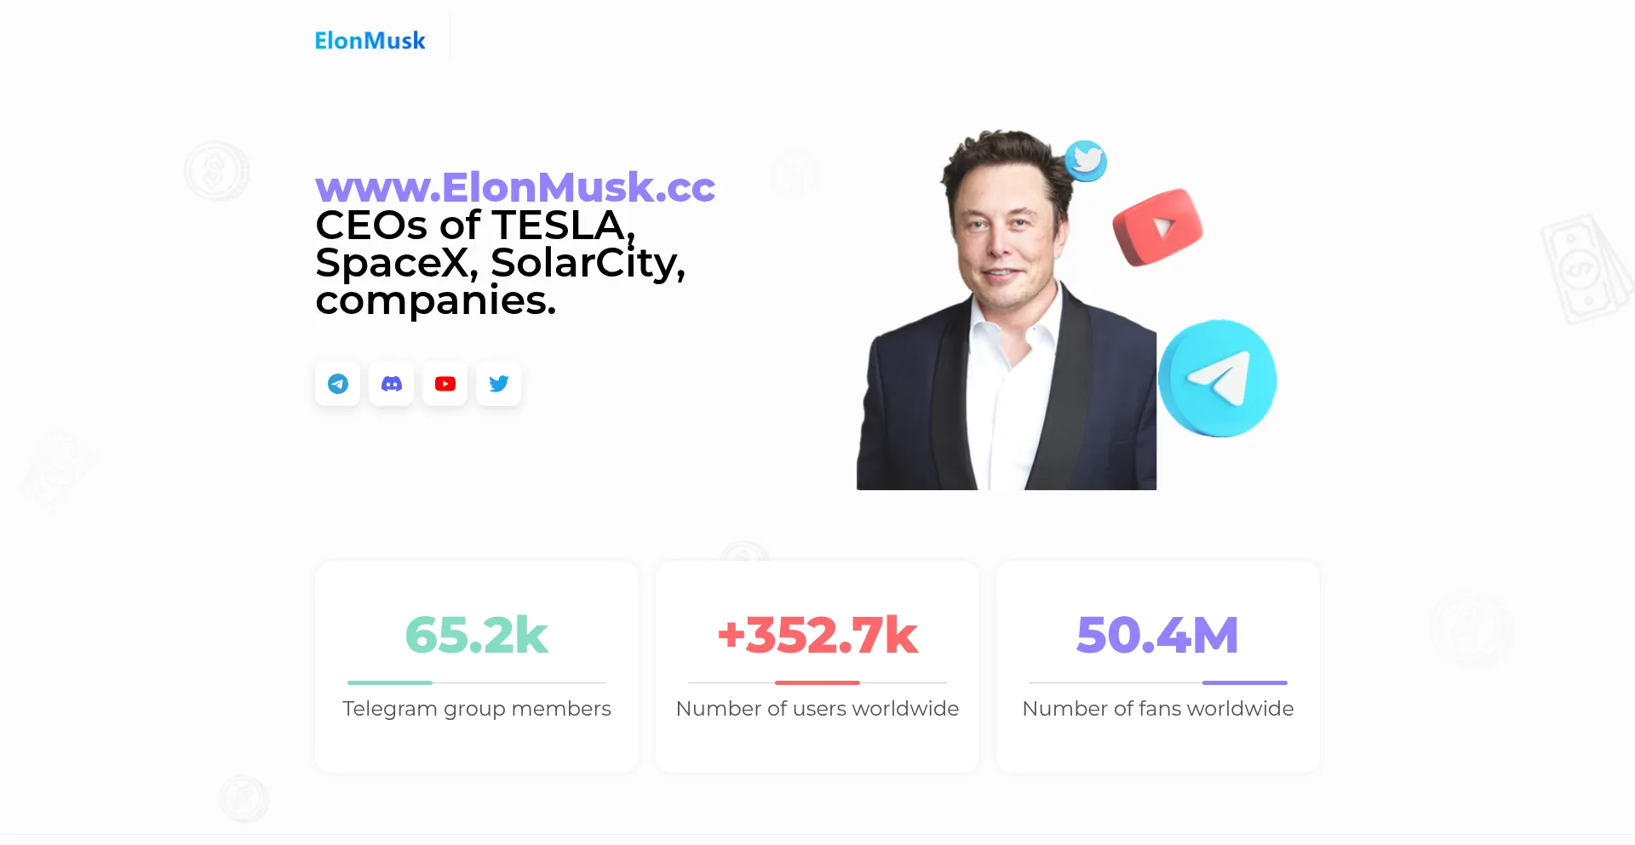Open the YouTube social button
This screenshot has height=845, width=1635.
[x=445, y=384]
